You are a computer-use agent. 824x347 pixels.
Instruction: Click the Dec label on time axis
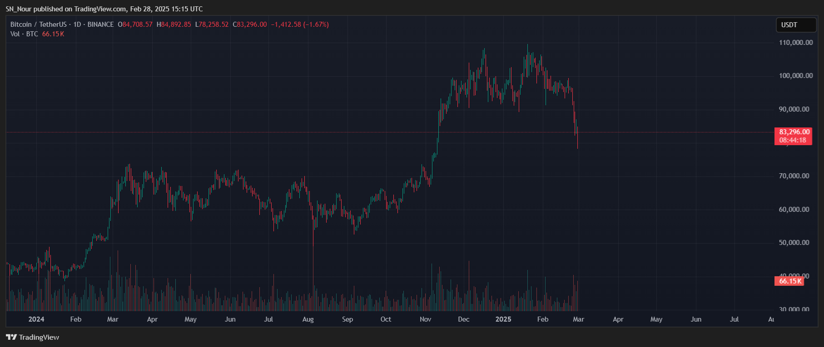pos(464,319)
